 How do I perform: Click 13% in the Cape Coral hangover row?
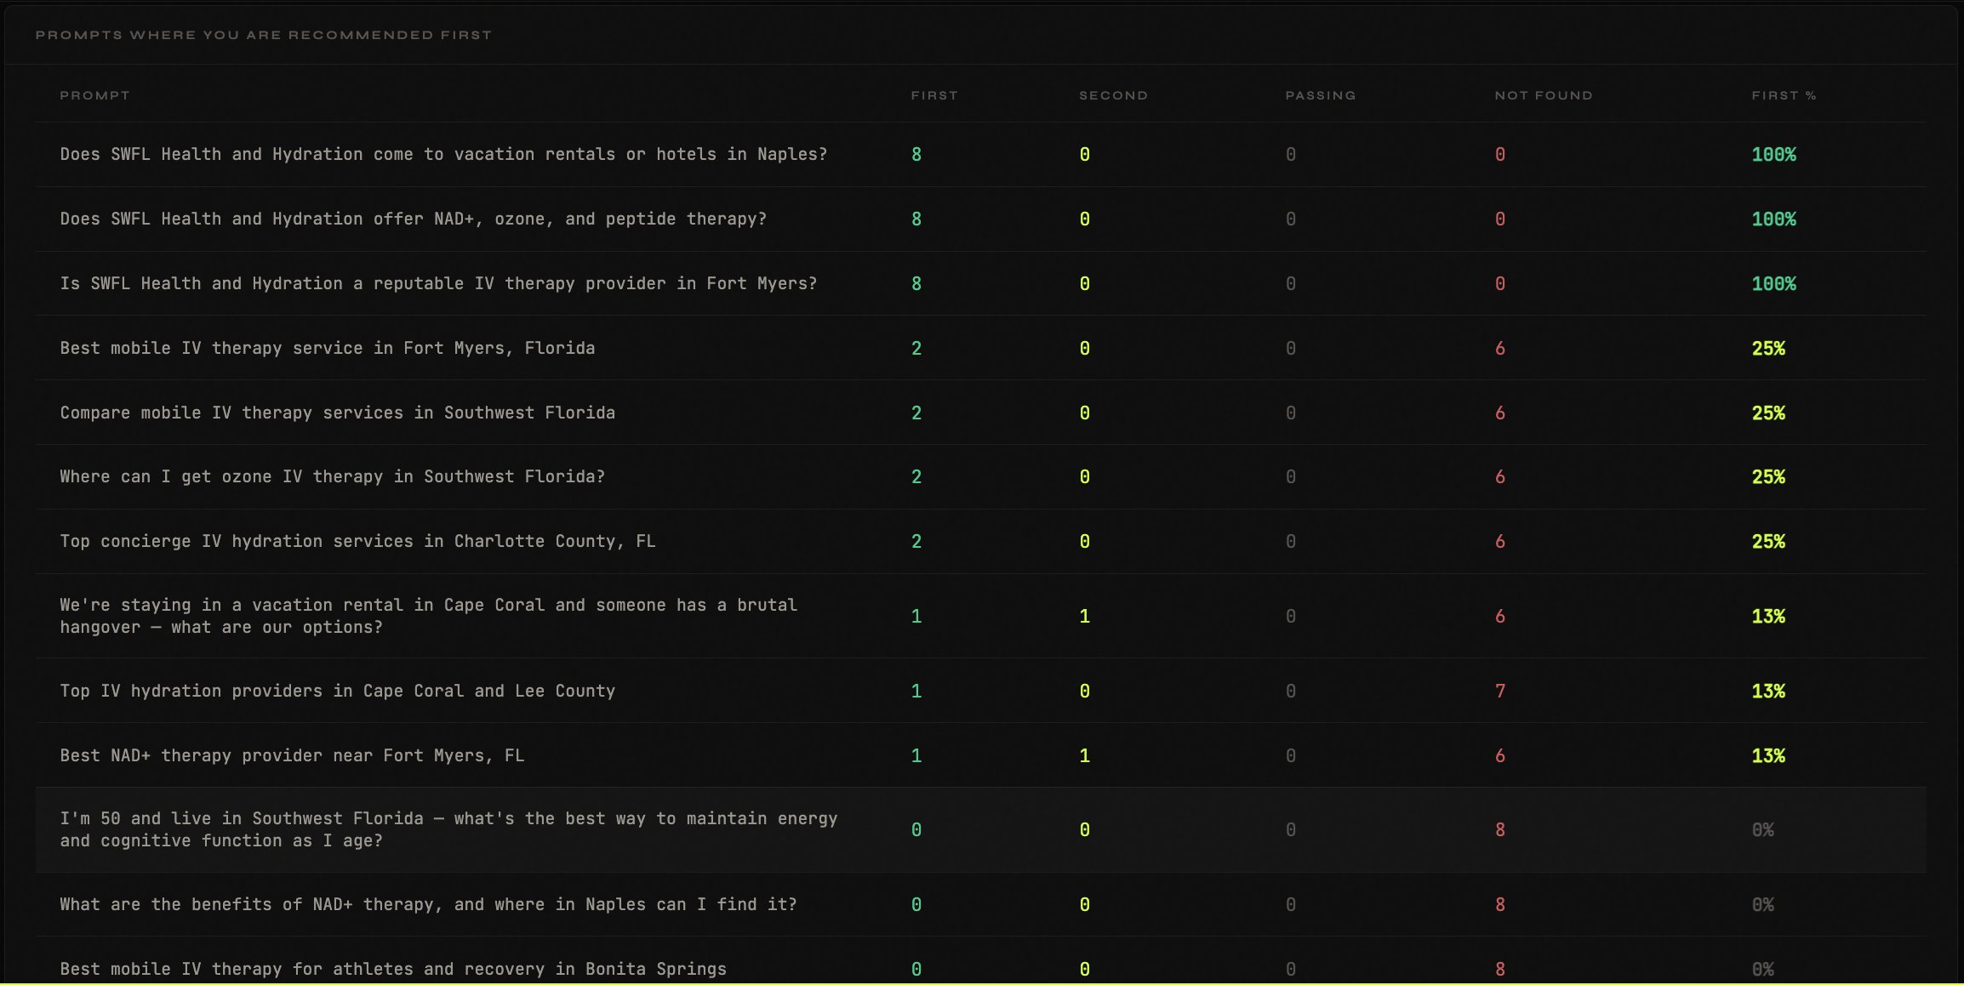click(1768, 616)
